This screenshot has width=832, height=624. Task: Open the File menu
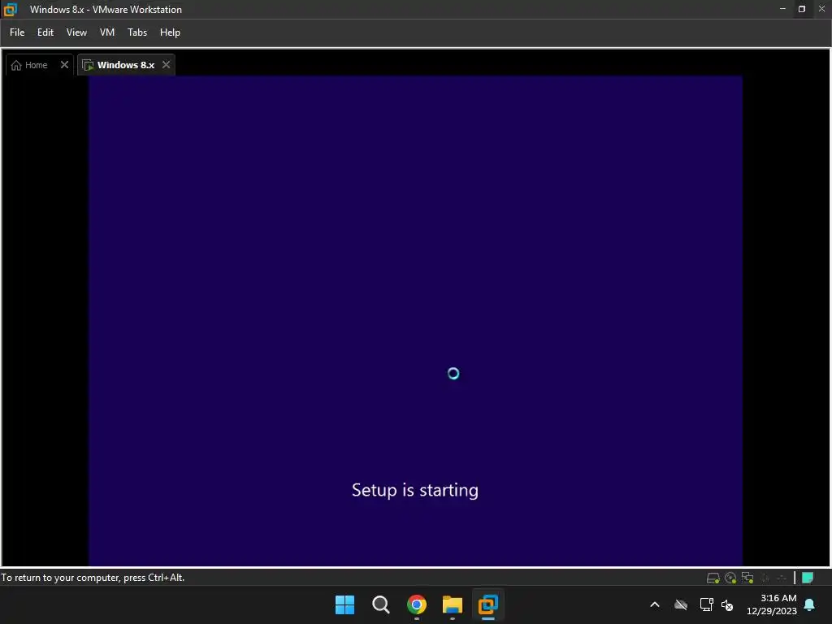[x=17, y=32]
